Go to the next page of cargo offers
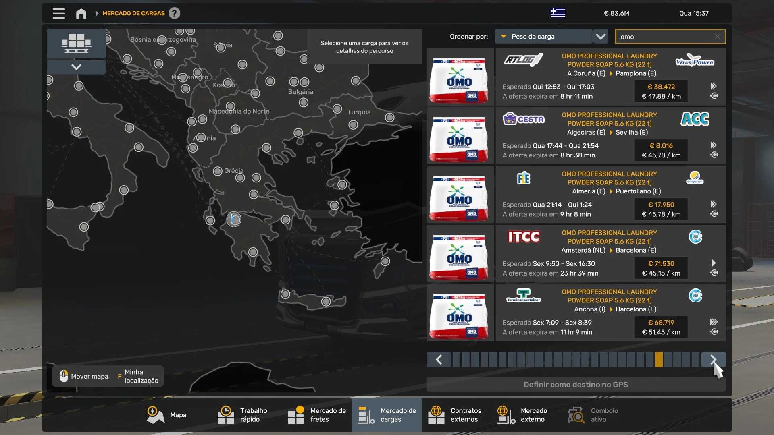 pyautogui.click(x=713, y=360)
